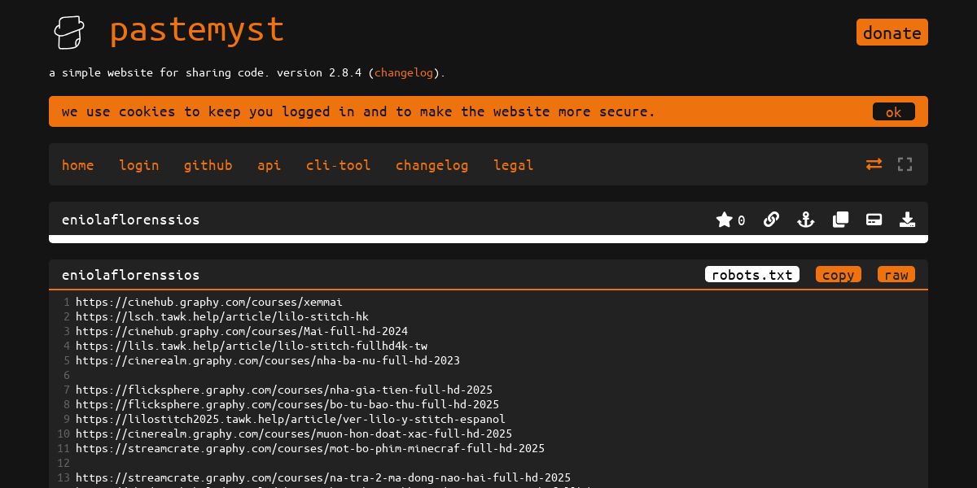Open the changelog nav item
977x488 pixels.
pos(432,165)
